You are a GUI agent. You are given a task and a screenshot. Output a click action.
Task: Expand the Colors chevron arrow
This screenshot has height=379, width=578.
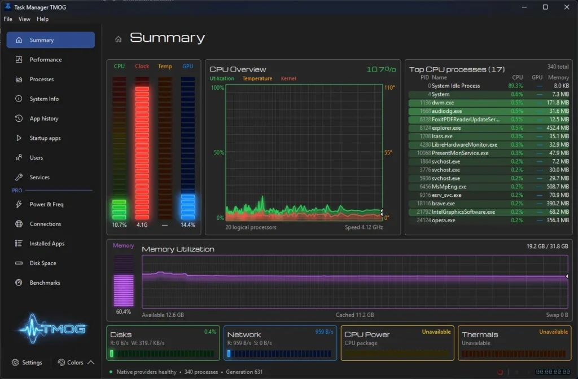click(91, 363)
